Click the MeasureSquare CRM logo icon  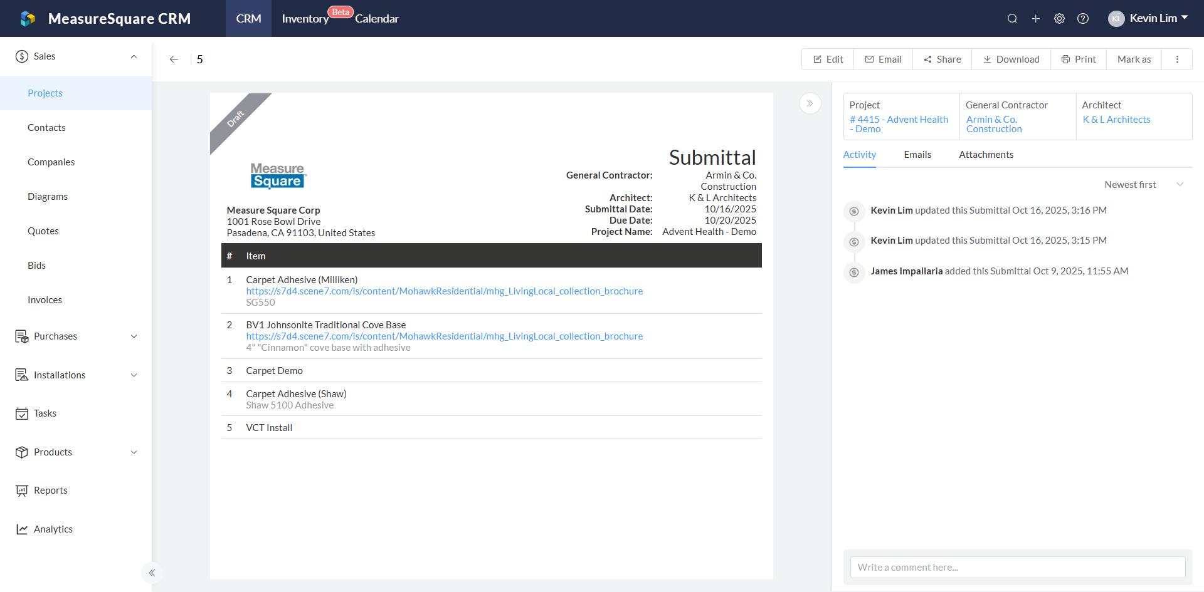click(x=28, y=19)
